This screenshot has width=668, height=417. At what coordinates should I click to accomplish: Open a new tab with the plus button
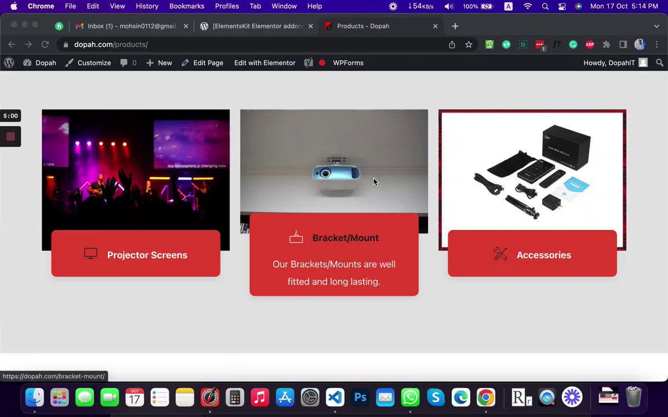(x=455, y=26)
